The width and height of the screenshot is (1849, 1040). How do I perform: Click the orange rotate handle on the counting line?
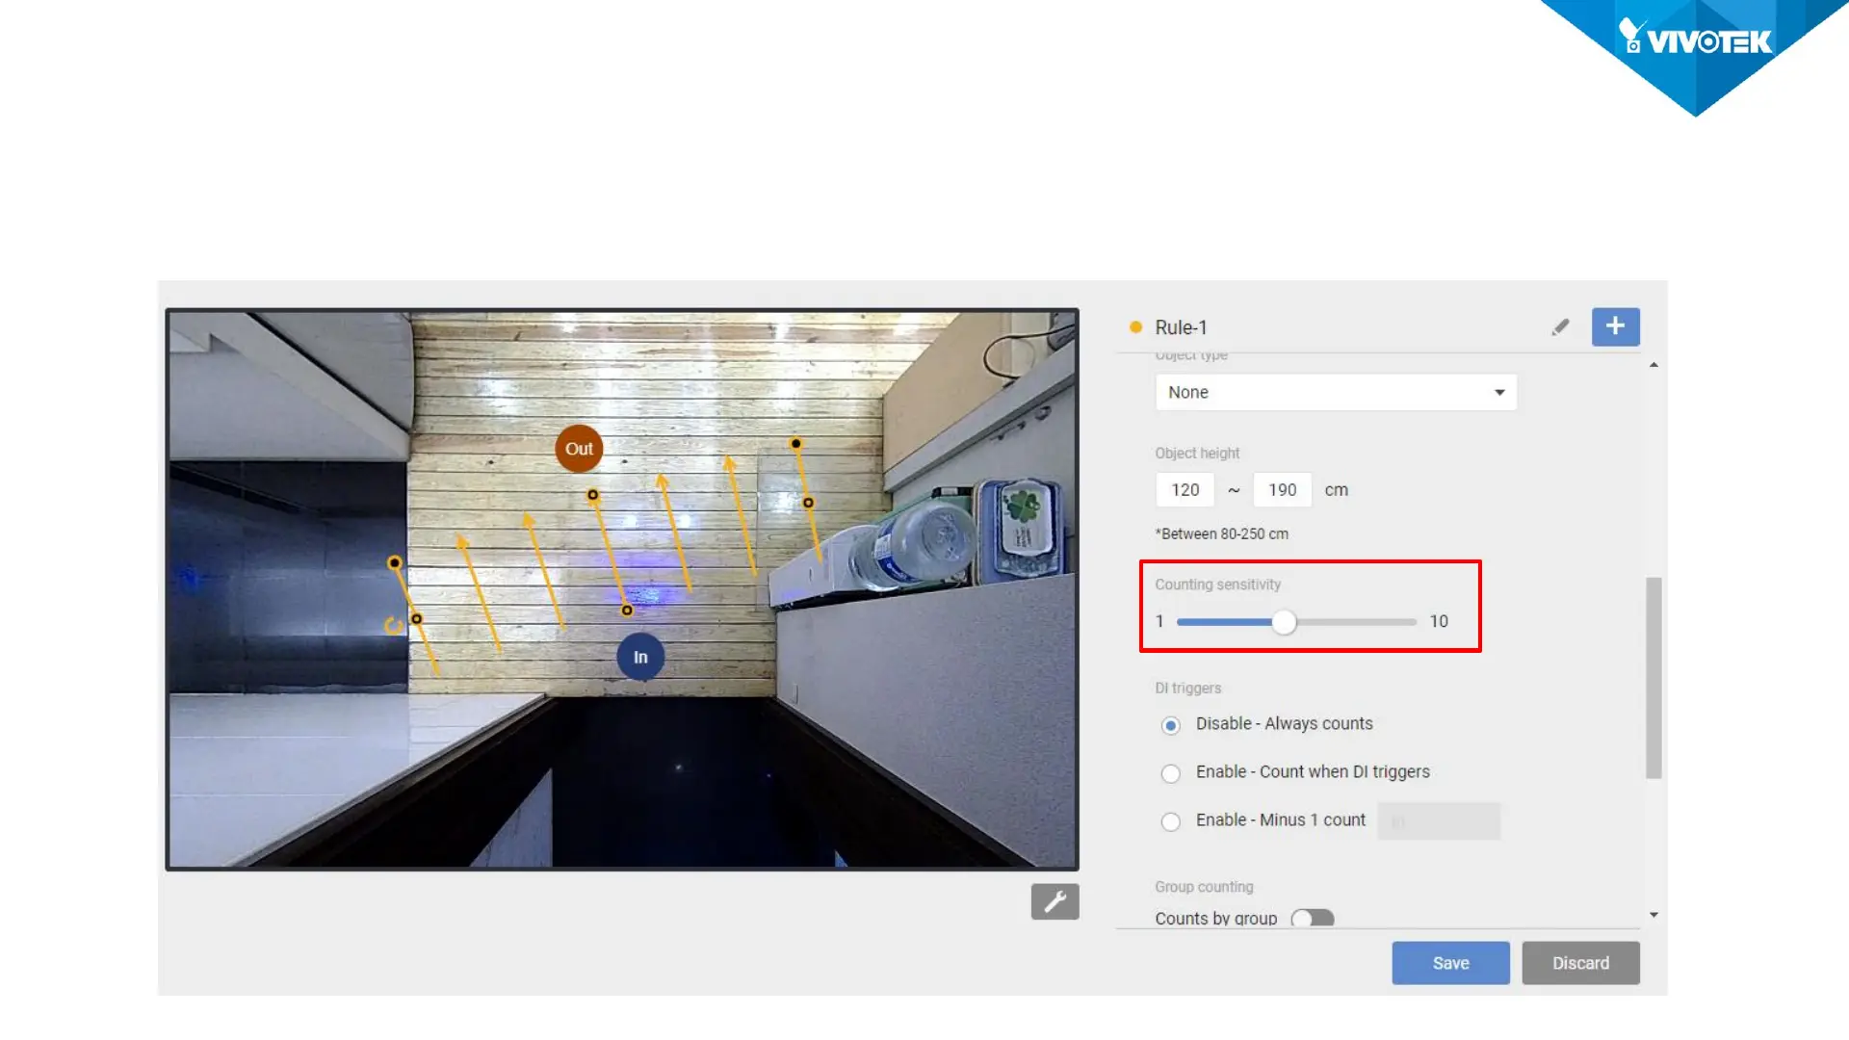tap(393, 626)
